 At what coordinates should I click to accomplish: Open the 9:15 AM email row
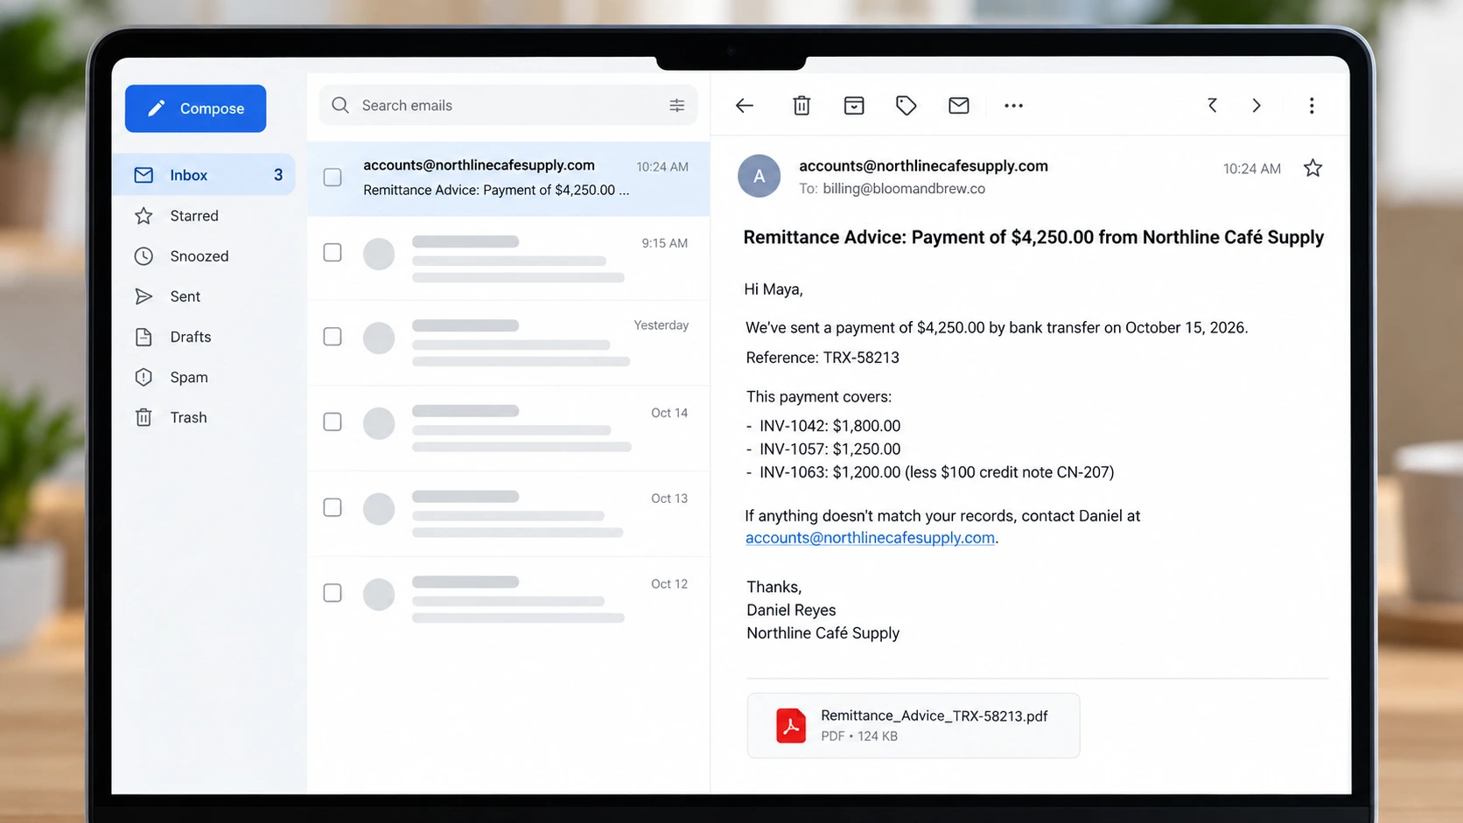click(x=508, y=259)
